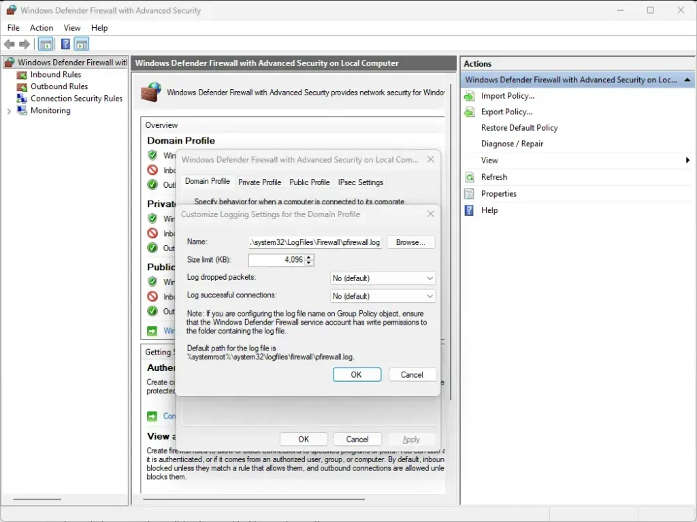The height and width of the screenshot is (522, 697).
Task: Close the firewall properties dialog
Action: pyautogui.click(x=430, y=159)
